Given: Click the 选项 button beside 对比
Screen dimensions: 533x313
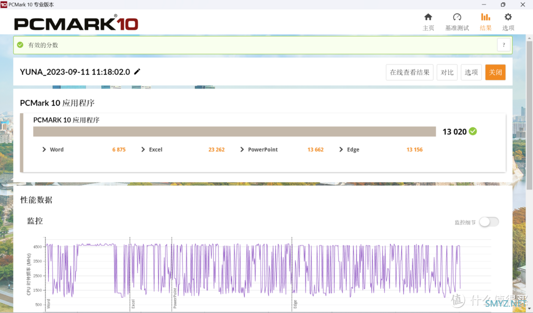Looking at the screenshot, I should [471, 72].
